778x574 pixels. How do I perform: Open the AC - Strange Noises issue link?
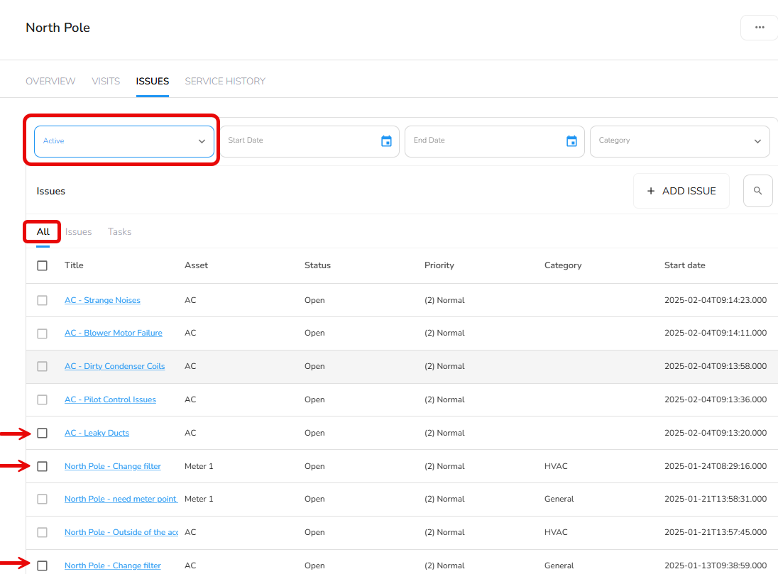point(102,300)
